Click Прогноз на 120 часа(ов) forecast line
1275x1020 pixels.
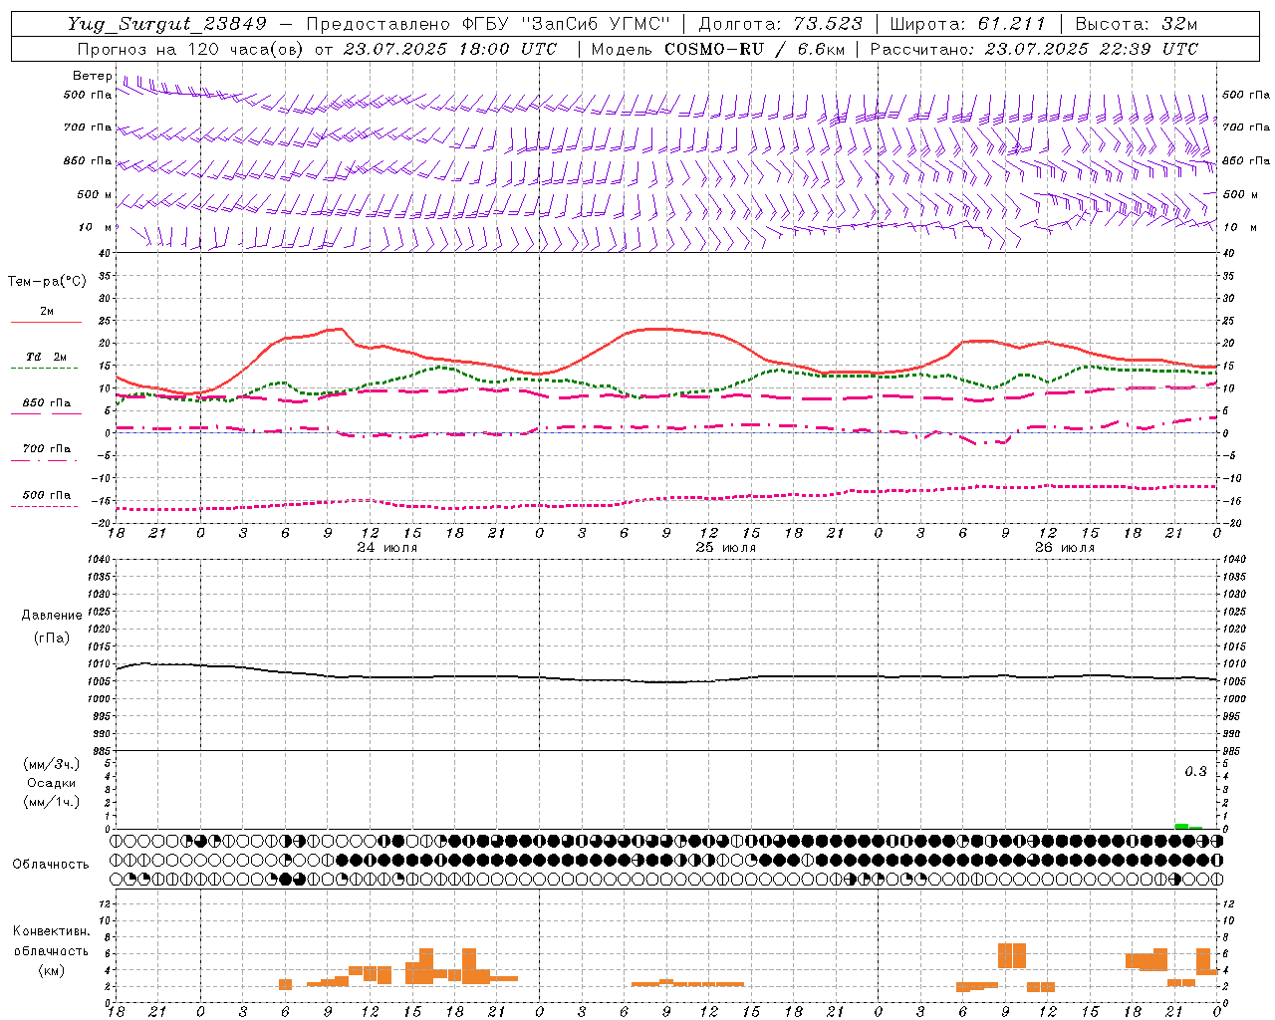[x=318, y=49]
